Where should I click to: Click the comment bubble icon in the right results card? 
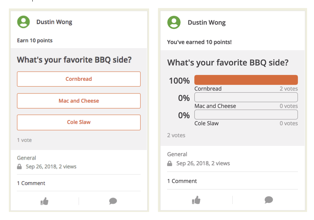[269, 200]
